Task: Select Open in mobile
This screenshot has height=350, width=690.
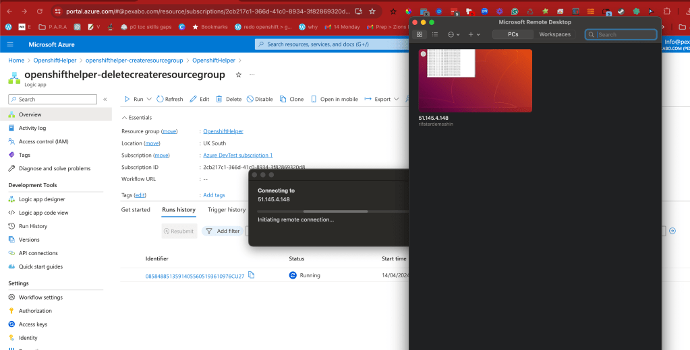Action: [x=335, y=99]
